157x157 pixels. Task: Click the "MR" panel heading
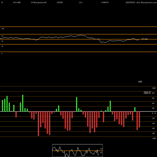(x=140, y=82)
